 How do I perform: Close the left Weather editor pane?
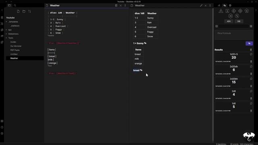coord(121,5)
